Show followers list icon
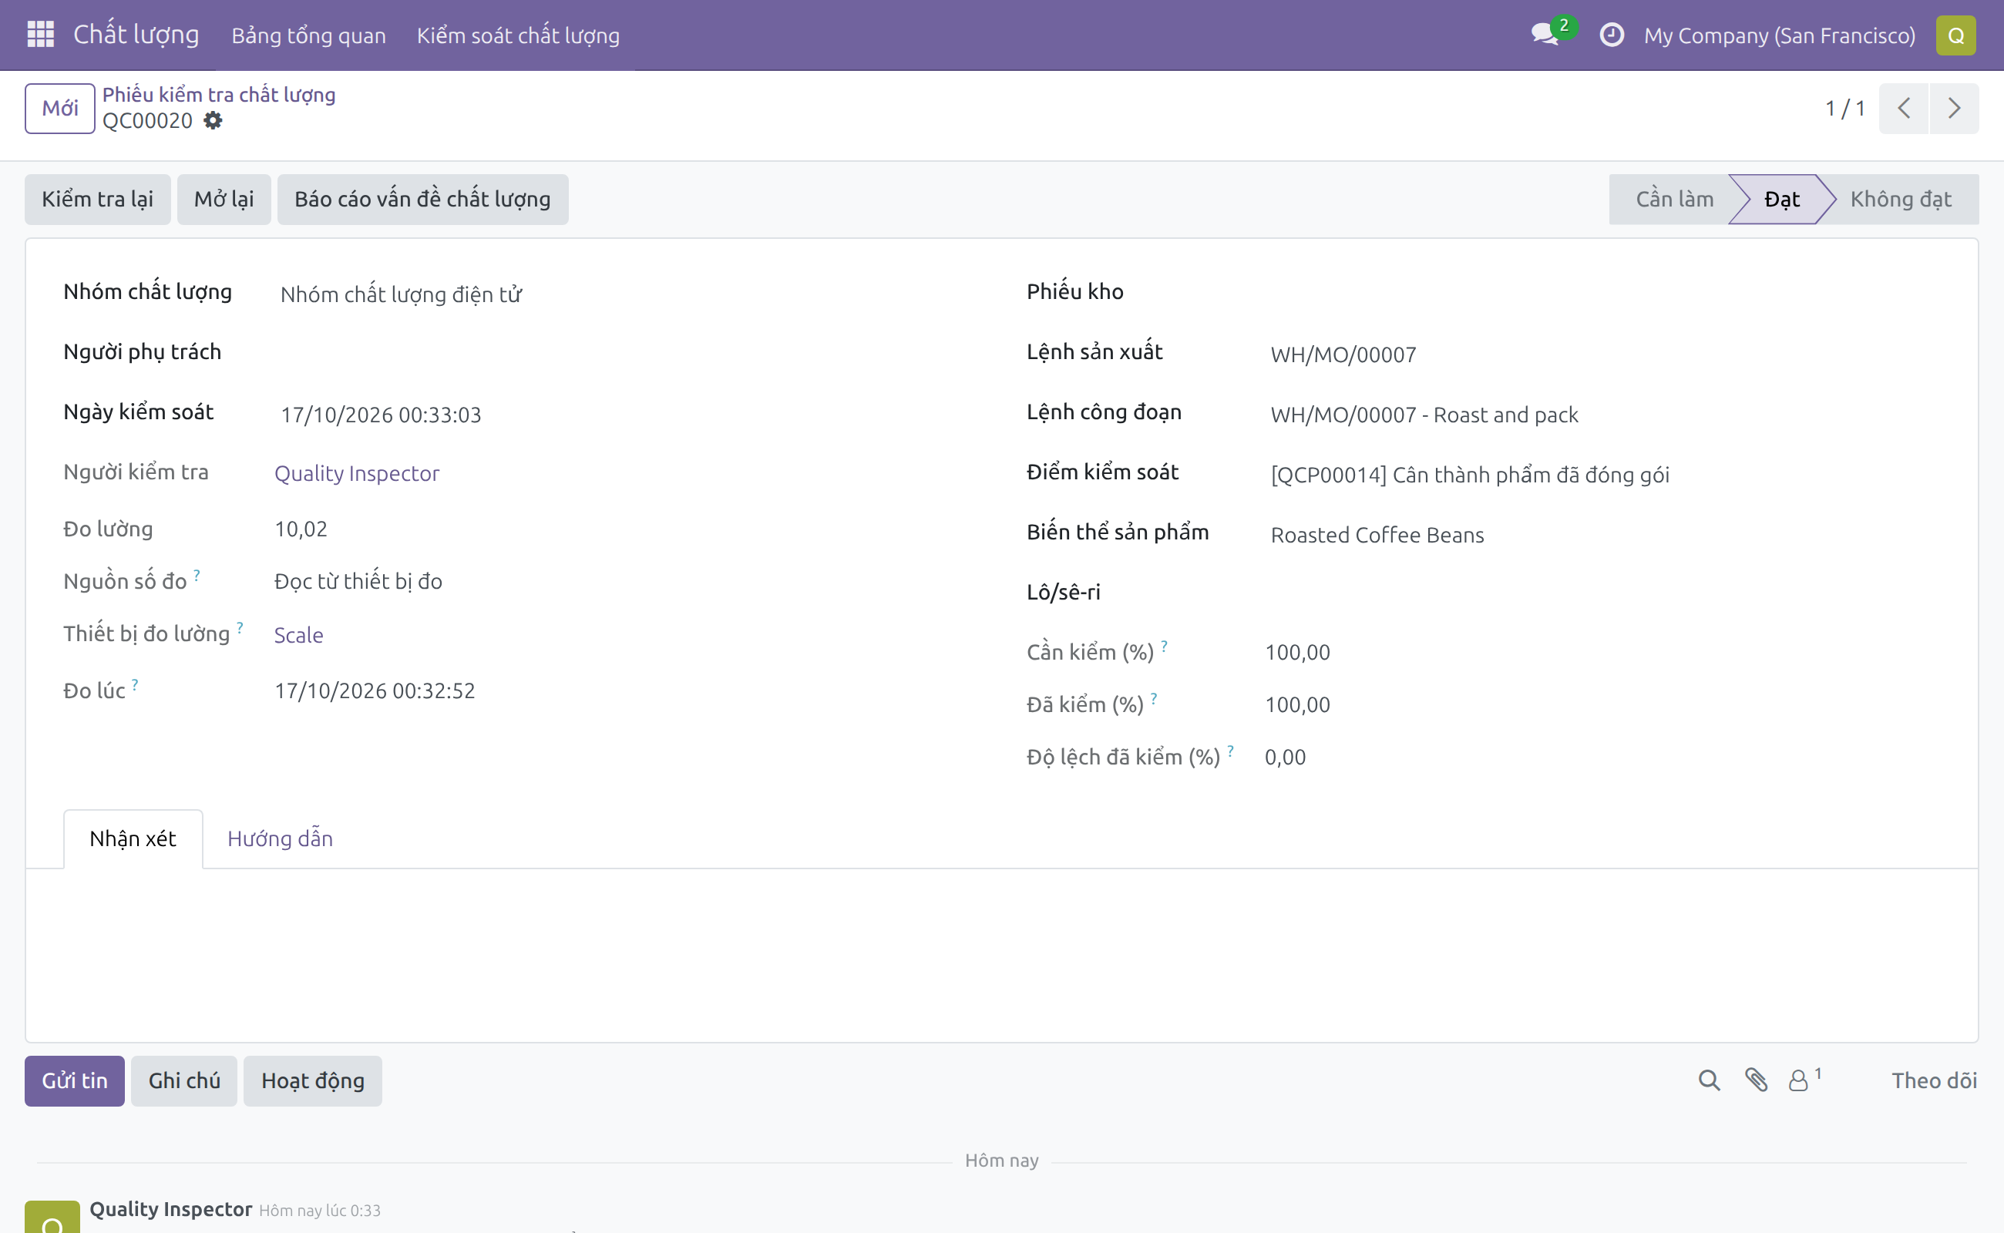Viewport: 2004px width, 1233px height. click(1804, 1080)
